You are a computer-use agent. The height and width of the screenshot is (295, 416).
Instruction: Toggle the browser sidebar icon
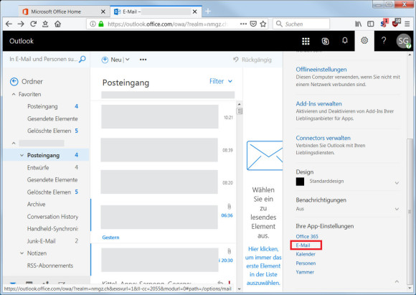tap(370, 24)
